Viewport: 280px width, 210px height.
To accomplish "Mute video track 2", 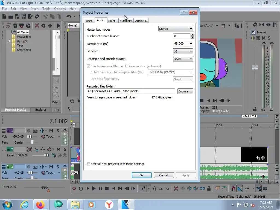I will (59, 149).
